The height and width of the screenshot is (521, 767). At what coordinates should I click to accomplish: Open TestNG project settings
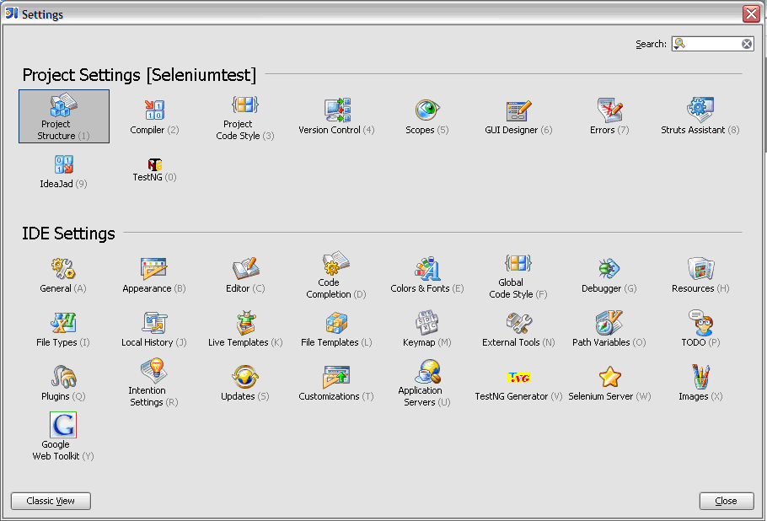click(154, 169)
